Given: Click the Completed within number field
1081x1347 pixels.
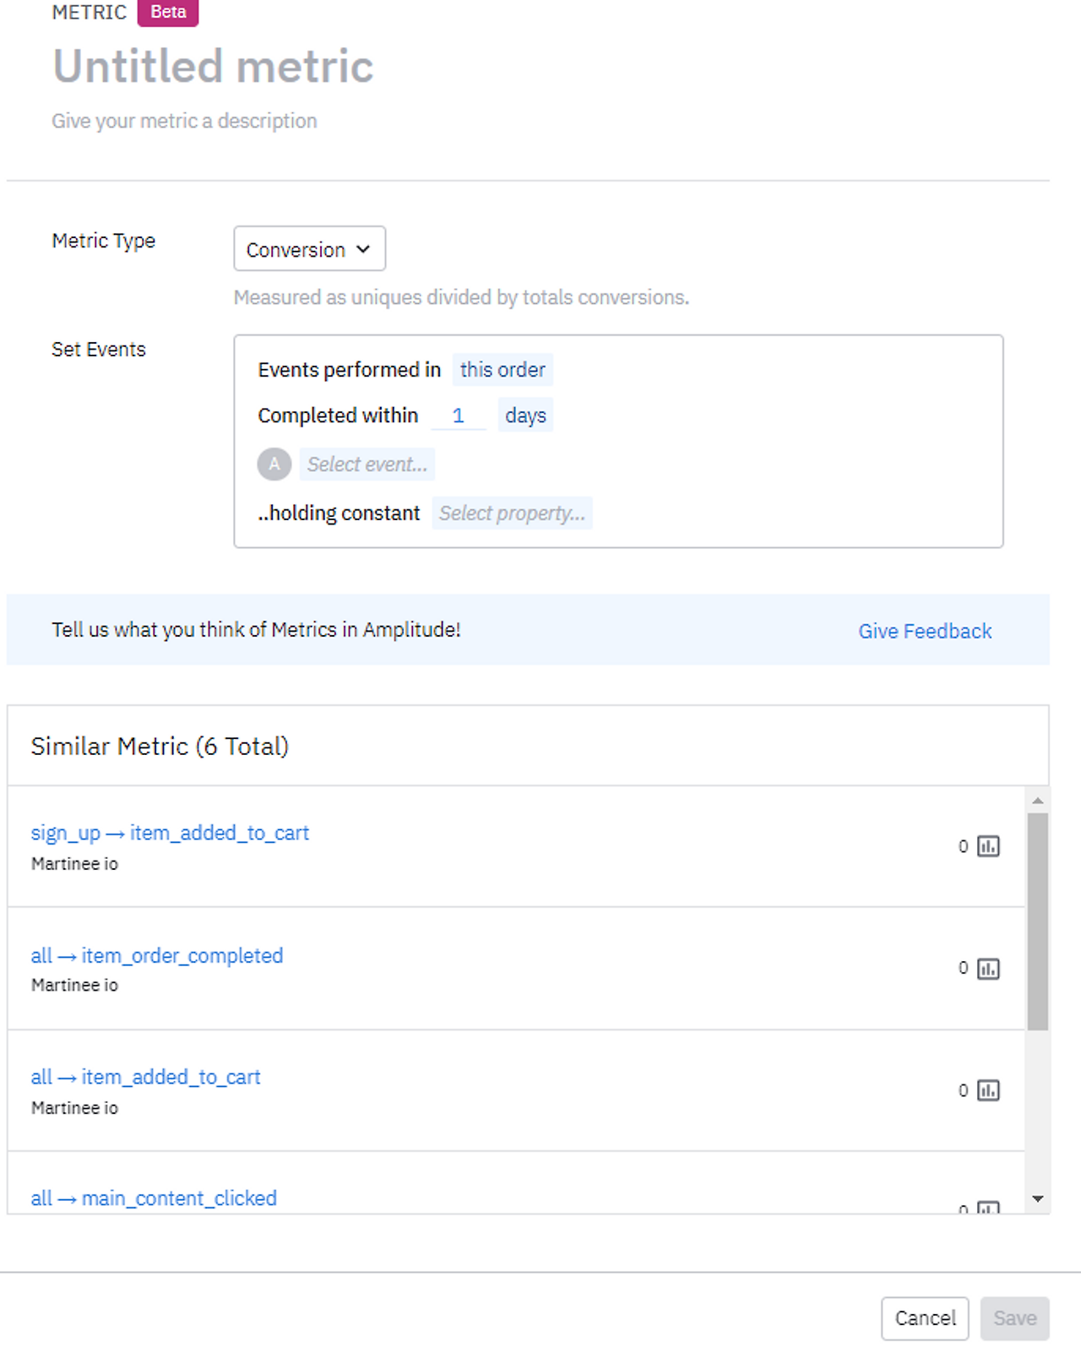Looking at the screenshot, I should (459, 416).
